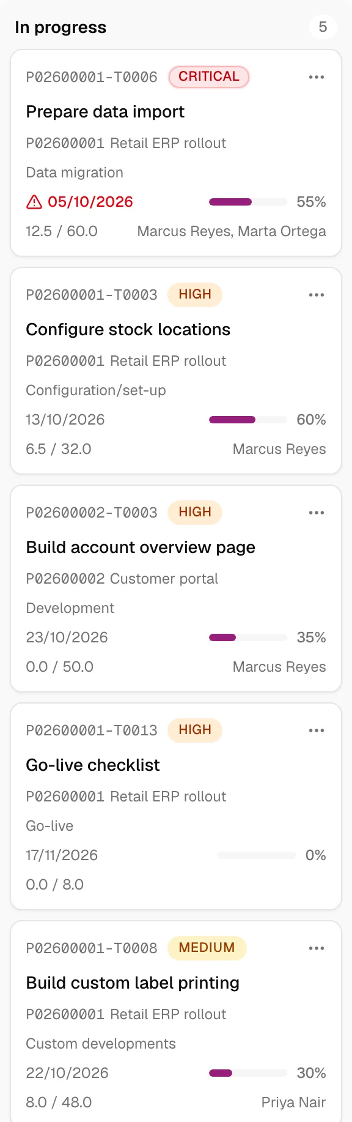Click the 60% progress value
Image resolution: width=352 pixels, height=1122 pixels.
311,420
